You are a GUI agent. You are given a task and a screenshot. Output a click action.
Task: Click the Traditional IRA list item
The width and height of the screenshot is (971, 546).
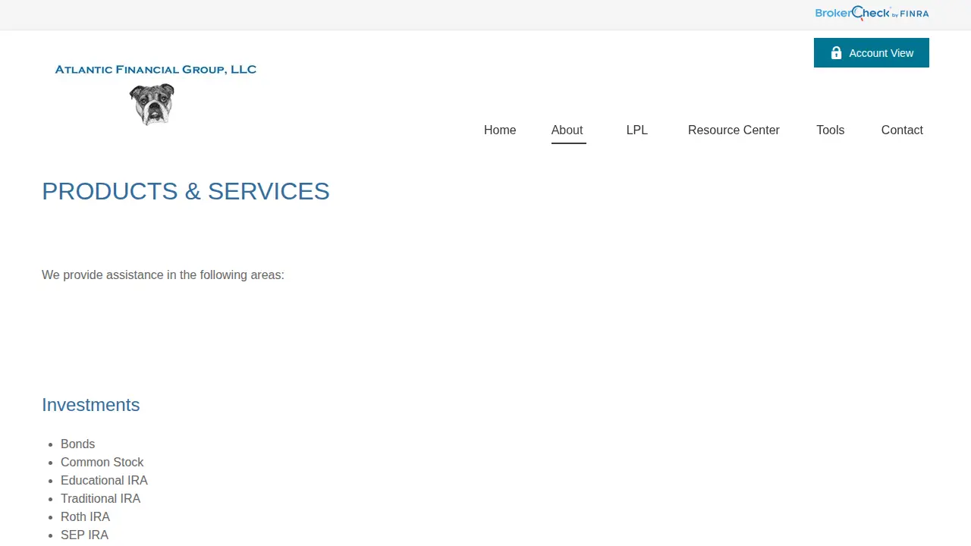[101, 498]
